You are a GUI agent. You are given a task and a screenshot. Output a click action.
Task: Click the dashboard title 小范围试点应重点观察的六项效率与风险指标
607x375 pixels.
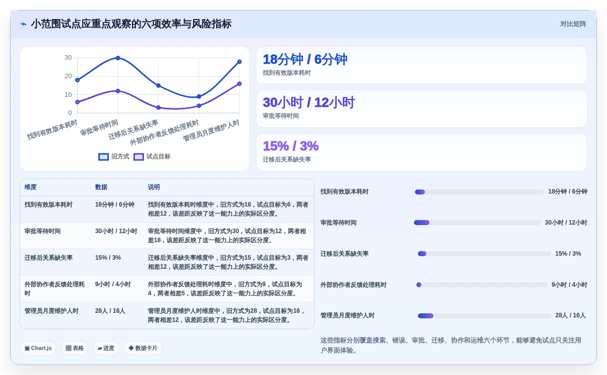131,24
